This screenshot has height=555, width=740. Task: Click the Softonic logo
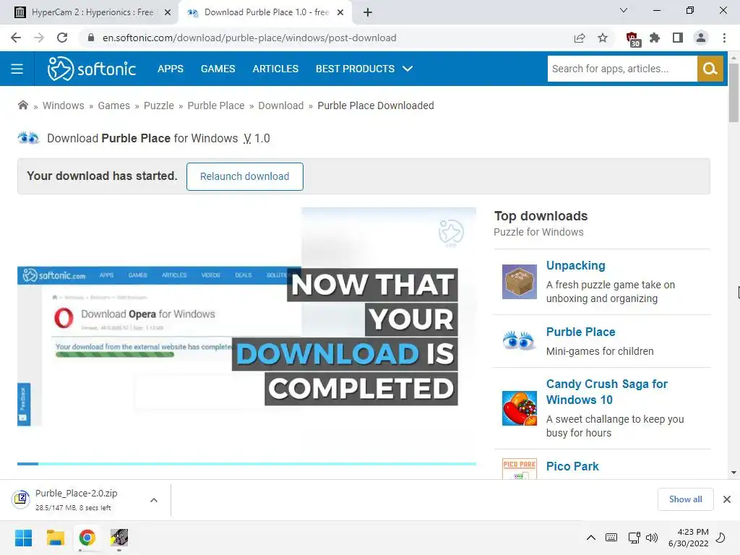pyautogui.click(x=92, y=69)
